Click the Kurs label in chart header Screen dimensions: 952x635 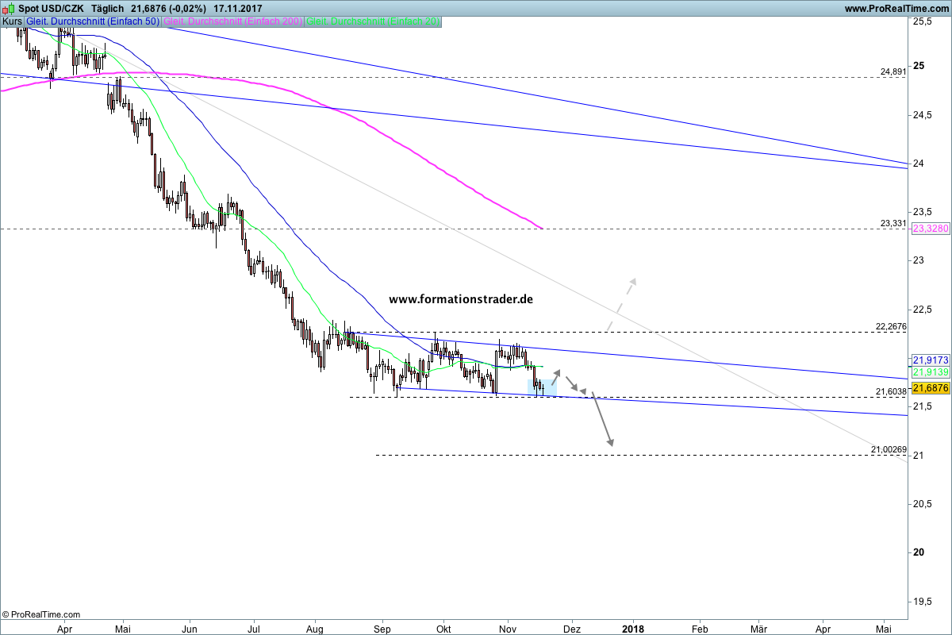coord(12,21)
